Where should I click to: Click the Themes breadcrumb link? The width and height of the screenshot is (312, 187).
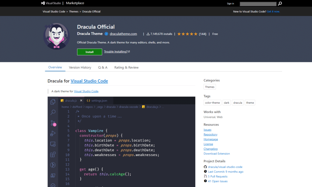(74, 12)
